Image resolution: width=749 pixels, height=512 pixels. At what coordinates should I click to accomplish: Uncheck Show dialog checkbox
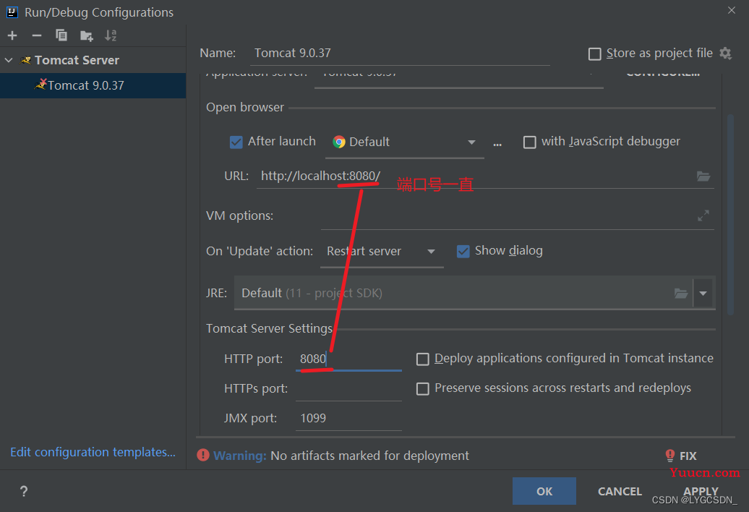(x=463, y=251)
